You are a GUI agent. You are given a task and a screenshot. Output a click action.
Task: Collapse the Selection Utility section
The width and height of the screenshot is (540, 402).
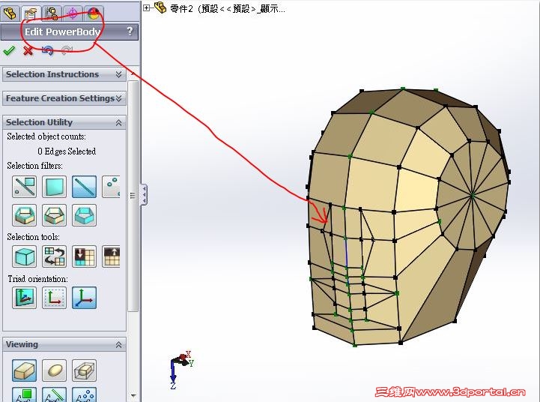[119, 122]
